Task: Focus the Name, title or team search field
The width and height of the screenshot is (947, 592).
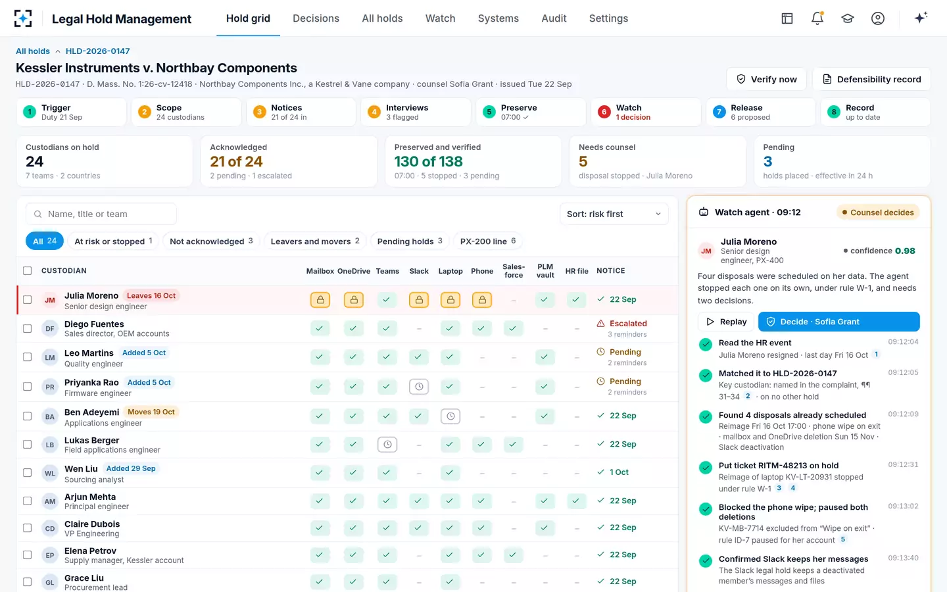Action: coord(101,214)
